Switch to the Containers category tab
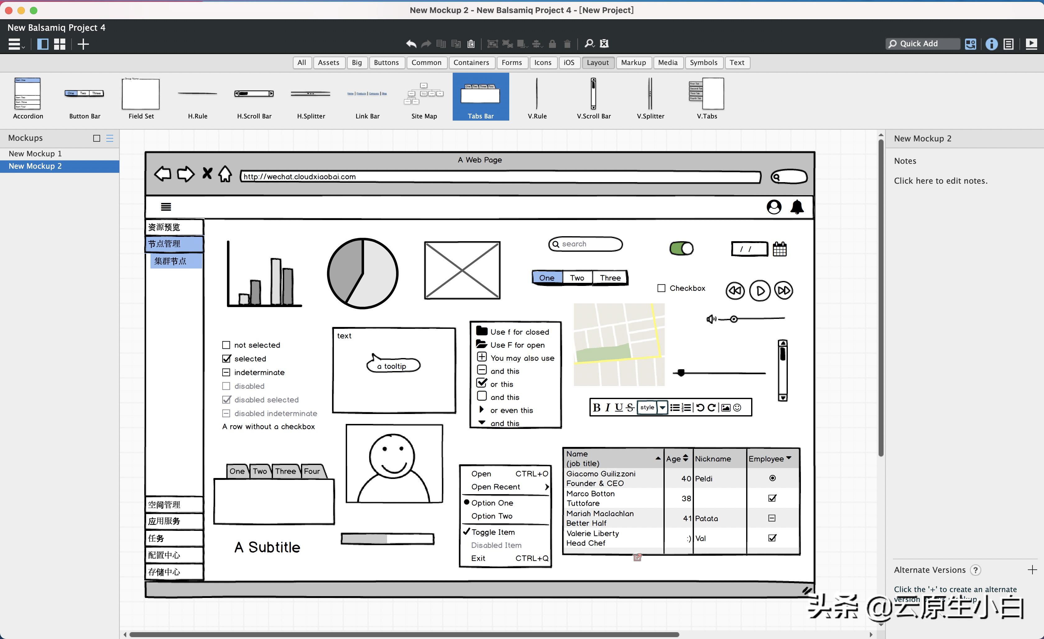1044x639 pixels. pos(471,63)
